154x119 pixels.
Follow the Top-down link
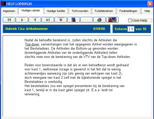[x=32, y=44]
